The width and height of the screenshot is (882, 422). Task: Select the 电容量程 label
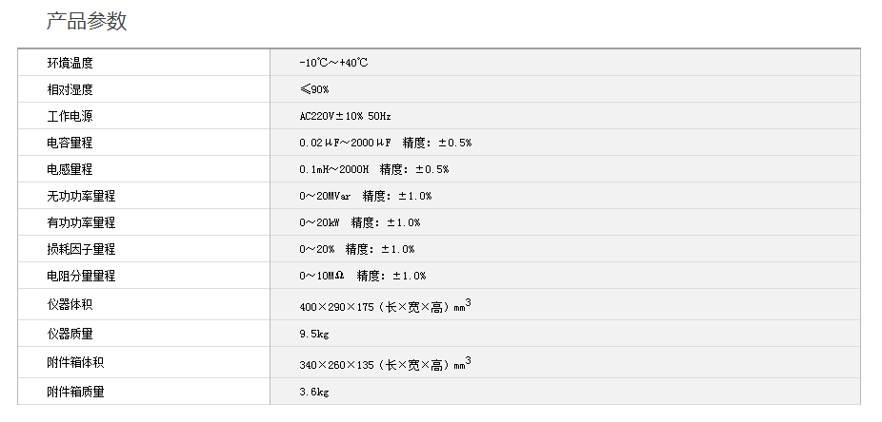70,143
